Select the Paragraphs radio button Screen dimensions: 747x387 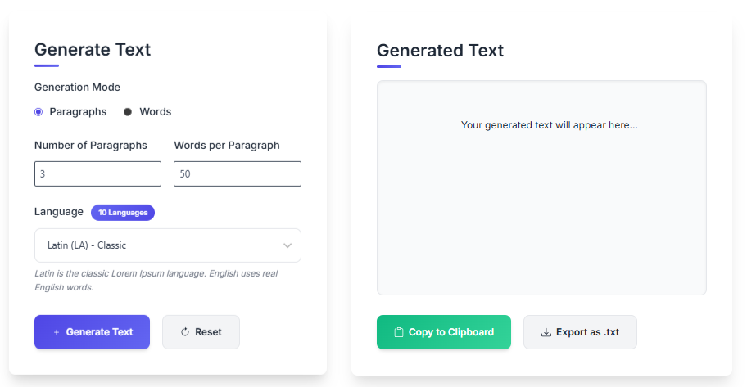tap(38, 111)
